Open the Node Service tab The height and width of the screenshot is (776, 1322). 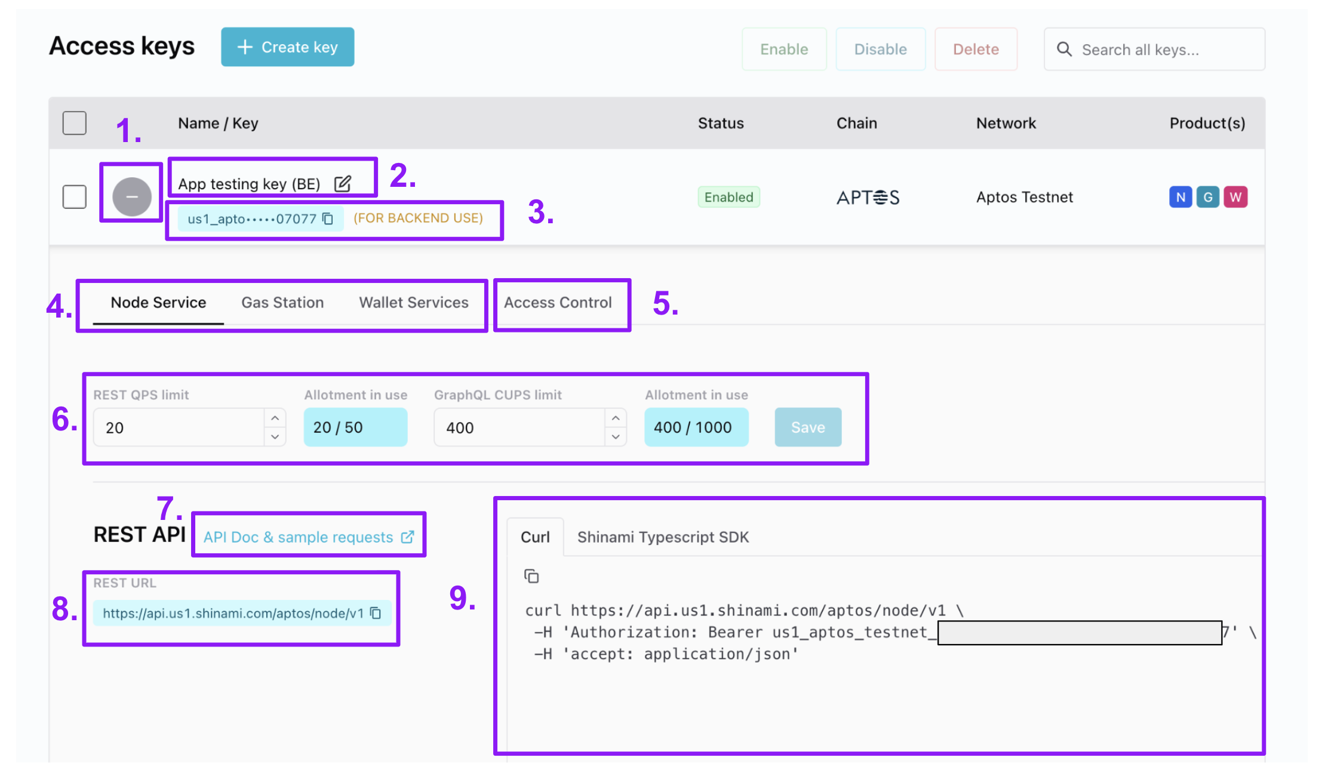158,303
